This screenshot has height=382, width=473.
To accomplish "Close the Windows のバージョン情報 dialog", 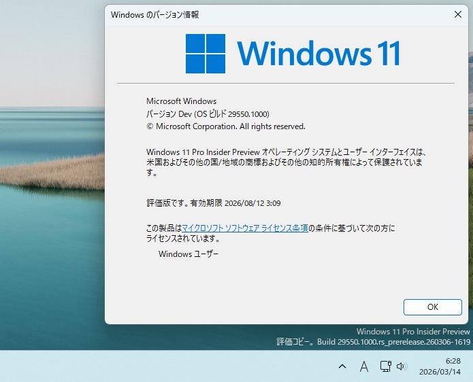I will [457, 14].
